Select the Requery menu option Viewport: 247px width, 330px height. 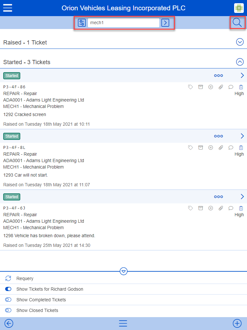click(x=123, y=278)
